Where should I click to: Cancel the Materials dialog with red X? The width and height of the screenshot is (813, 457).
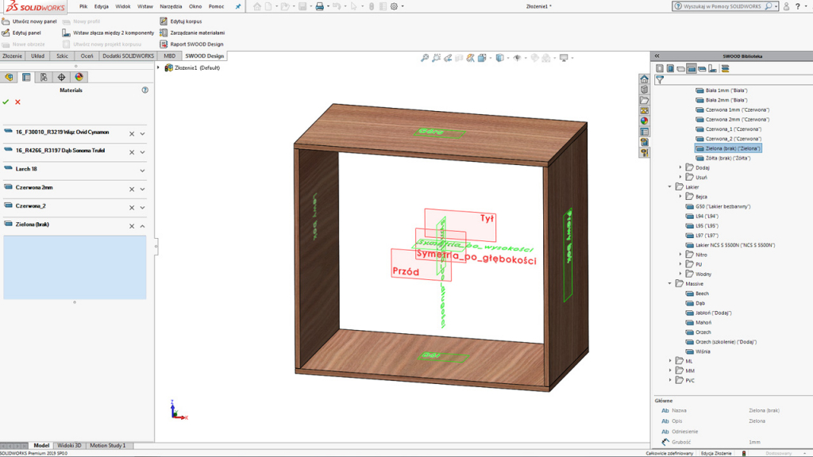pyautogui.click(x=17, y=102)
